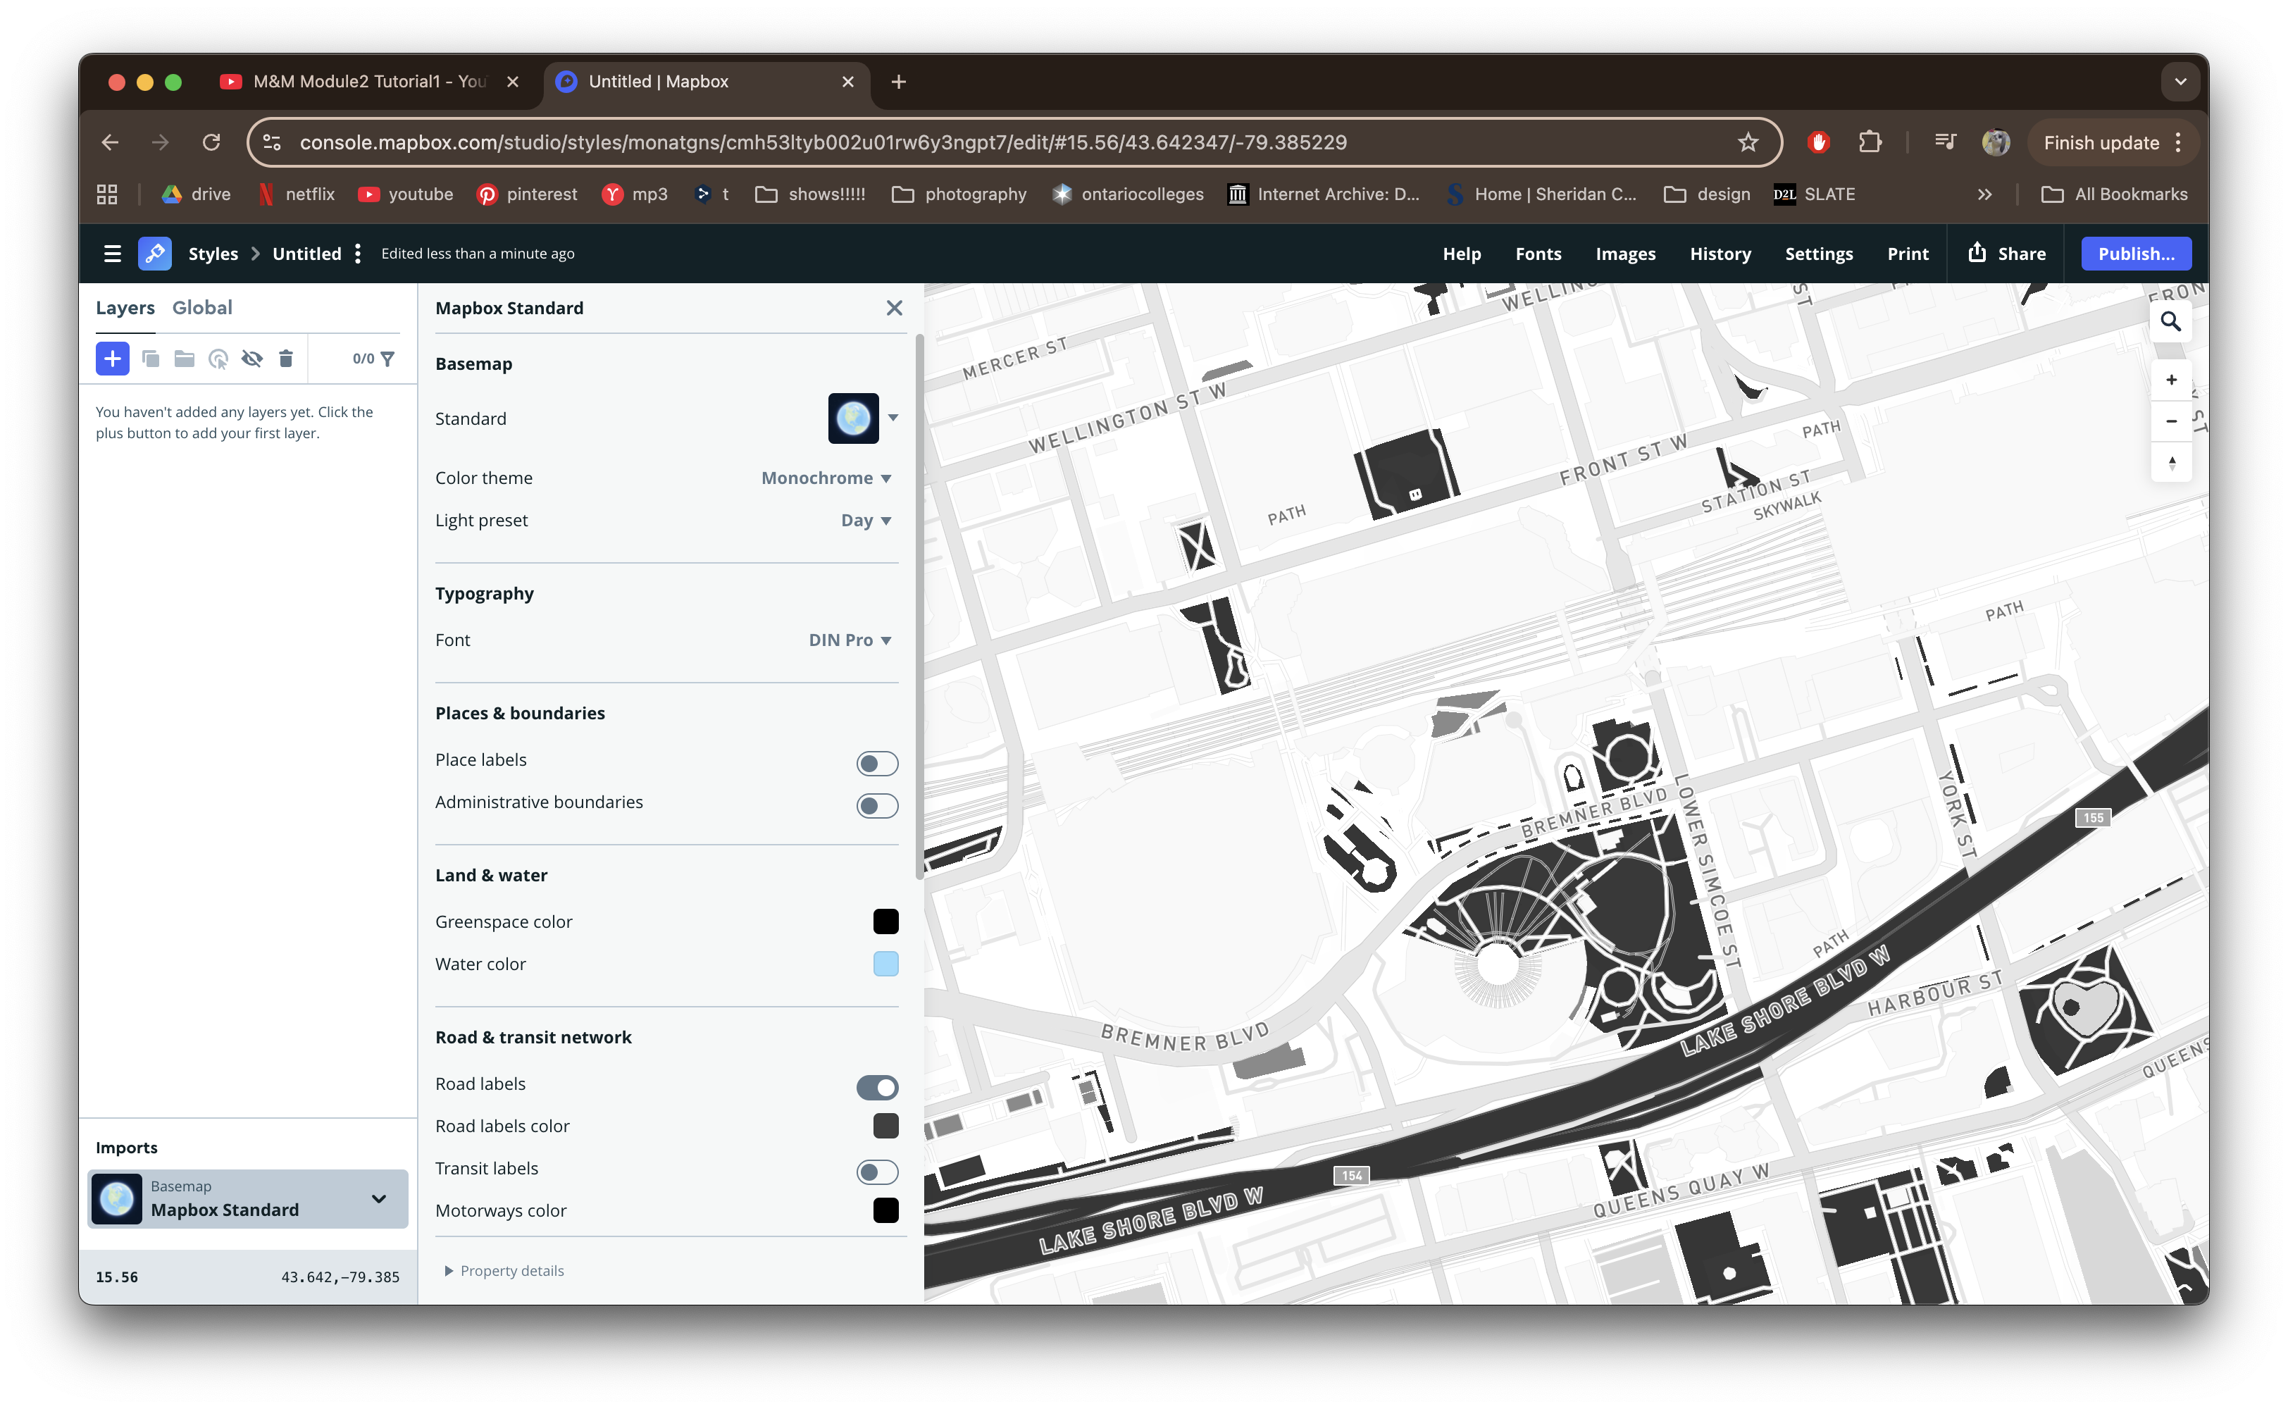
Task: Click the select features on map icon
Action: [218, 359]
